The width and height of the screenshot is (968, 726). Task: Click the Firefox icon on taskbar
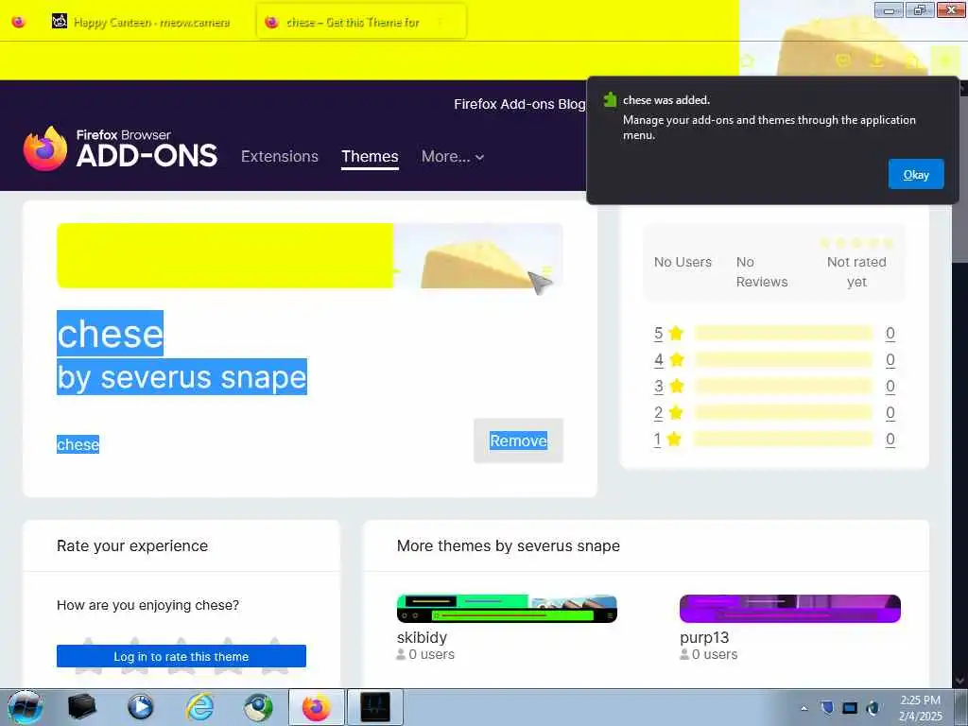317,707
